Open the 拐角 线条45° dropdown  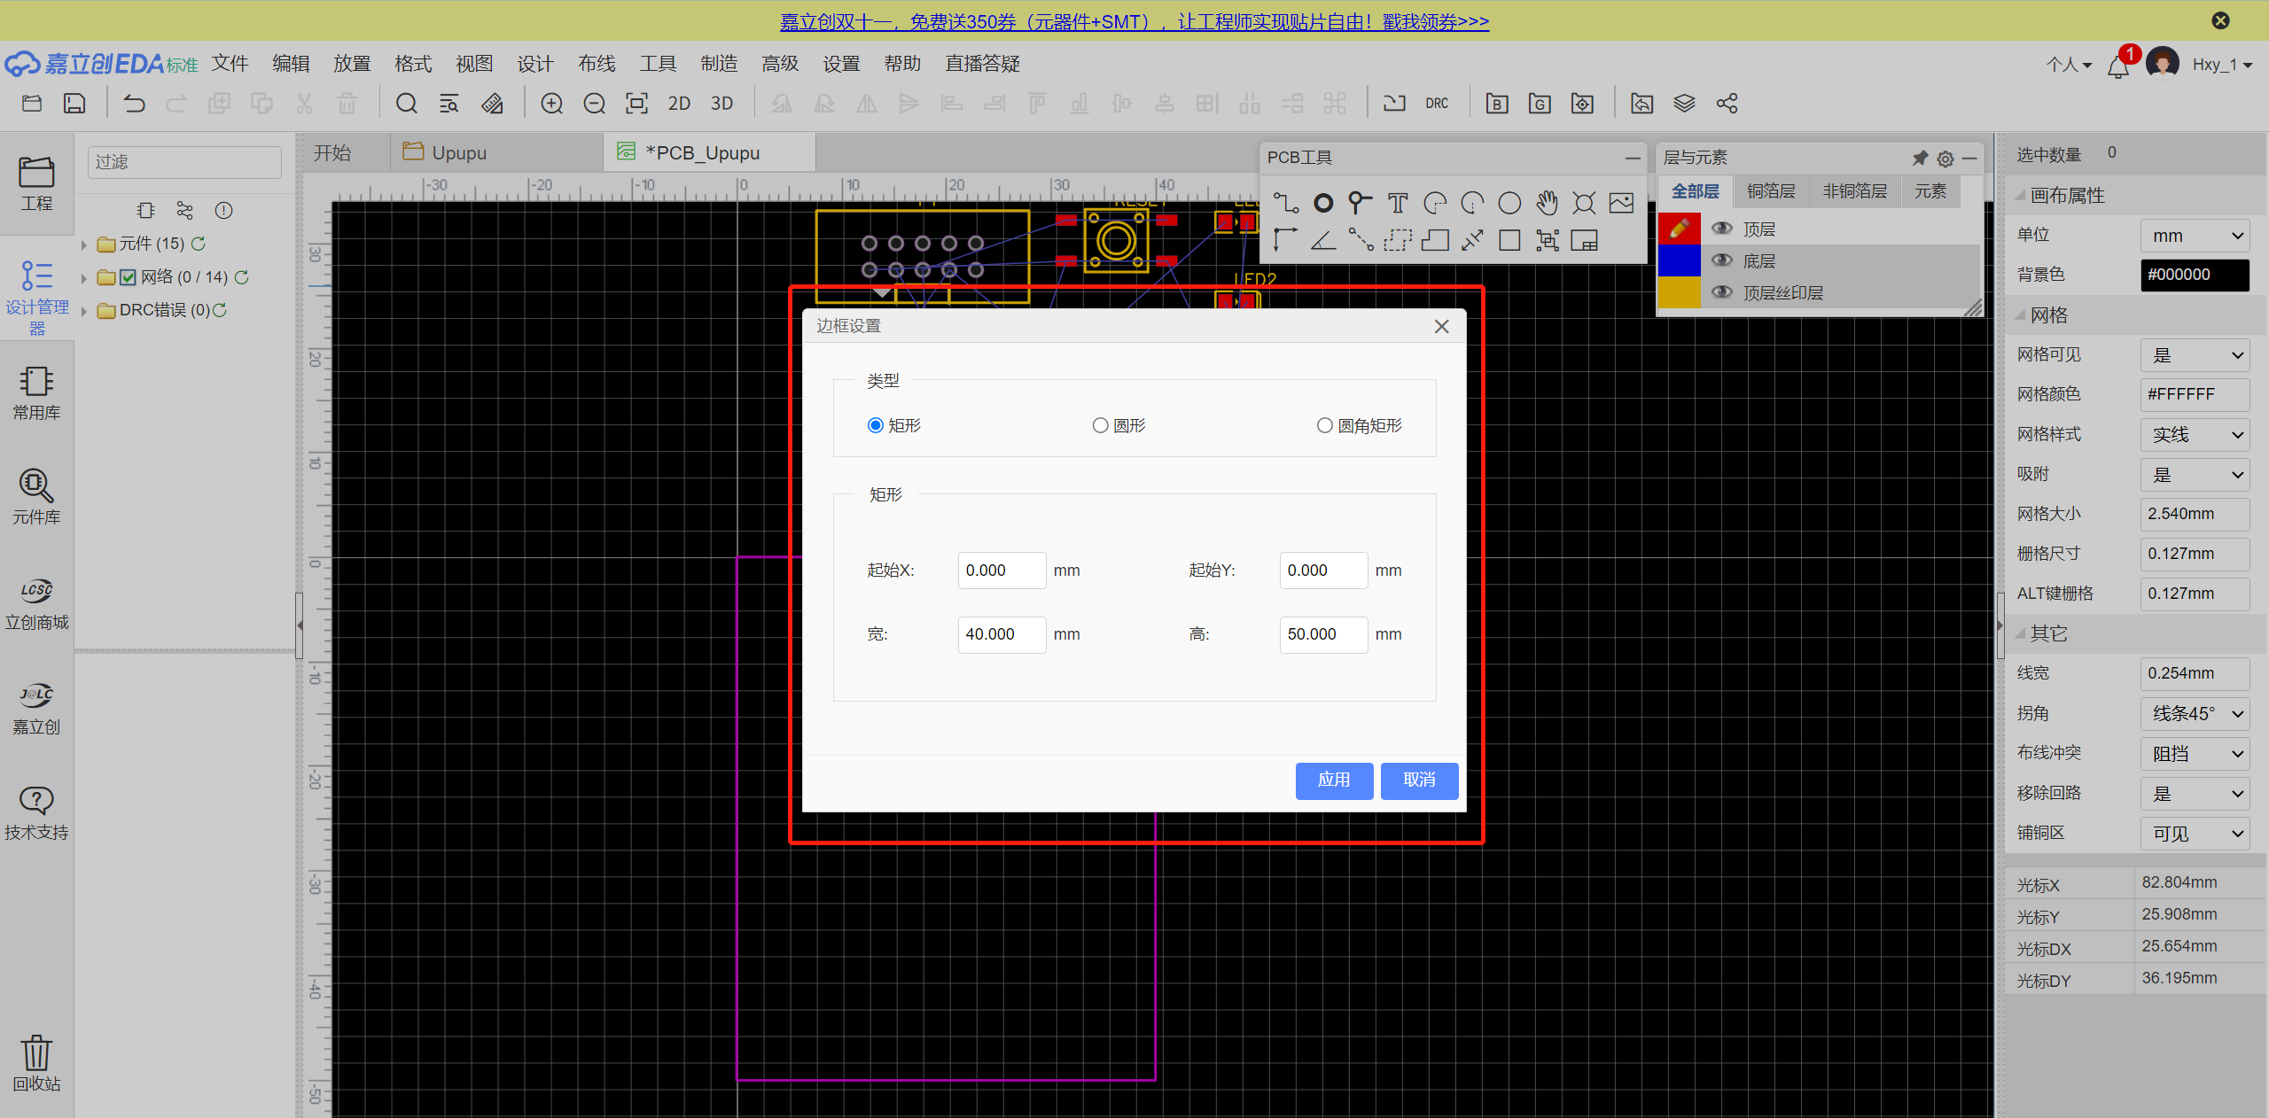(x=2194, y=713)
